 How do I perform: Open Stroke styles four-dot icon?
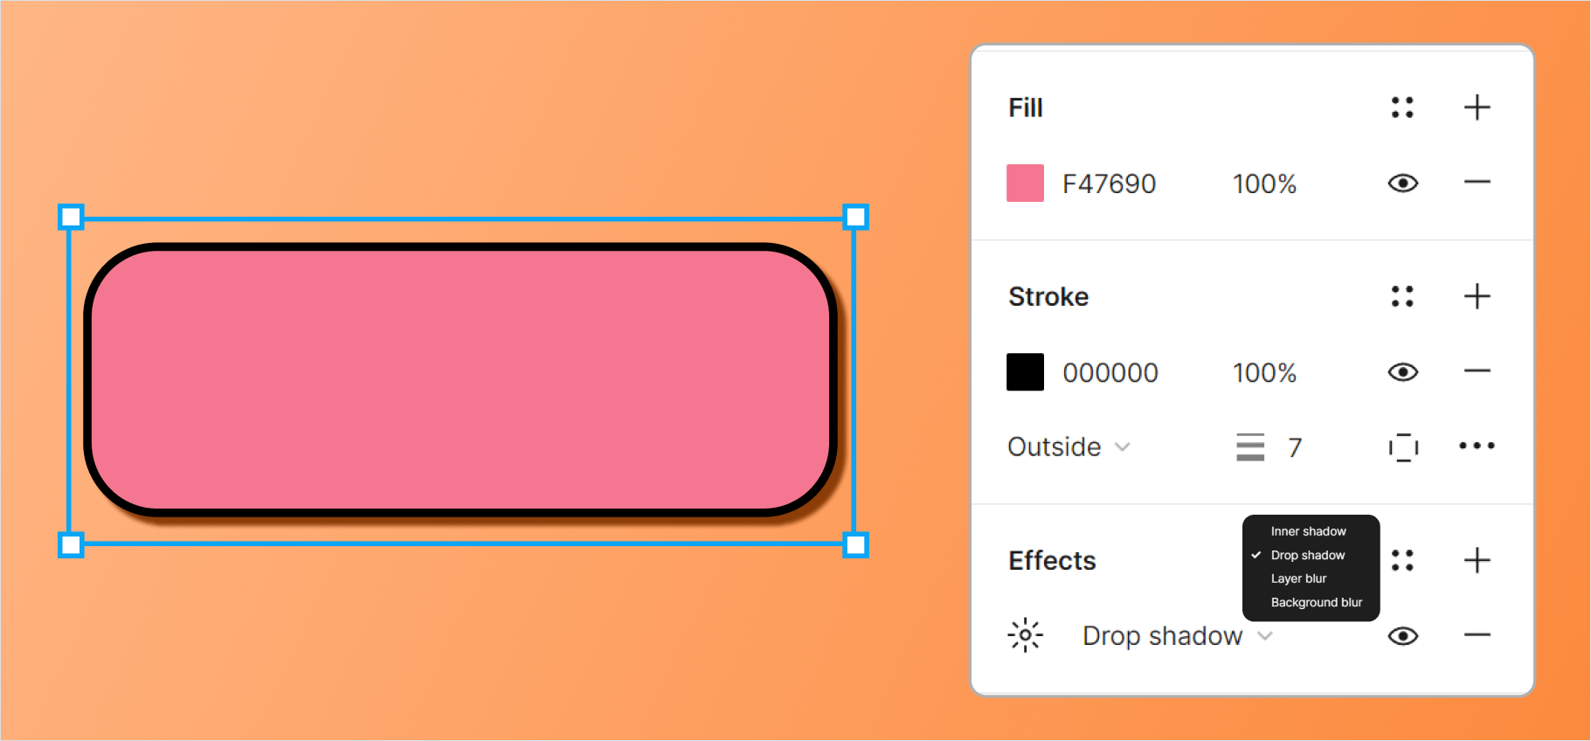click(x=1402, y=296)
